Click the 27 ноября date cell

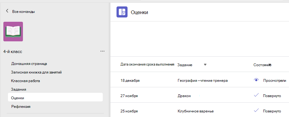click(129, 96)
